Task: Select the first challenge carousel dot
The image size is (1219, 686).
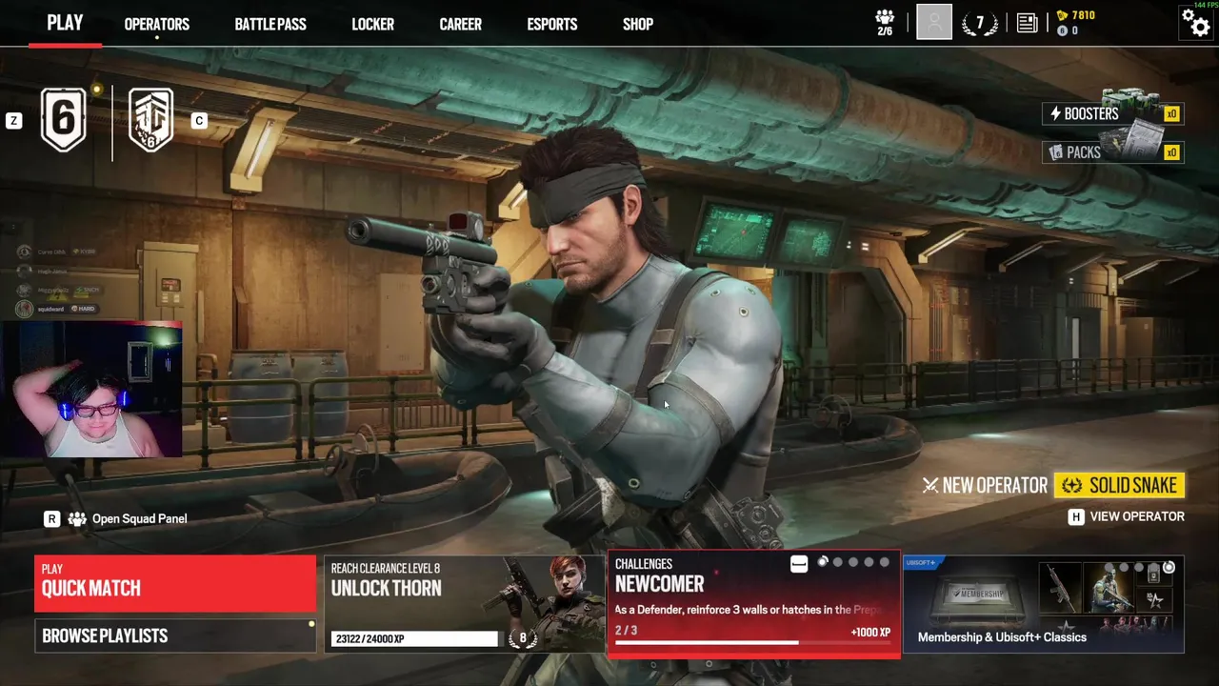Action: pos(823,562)
